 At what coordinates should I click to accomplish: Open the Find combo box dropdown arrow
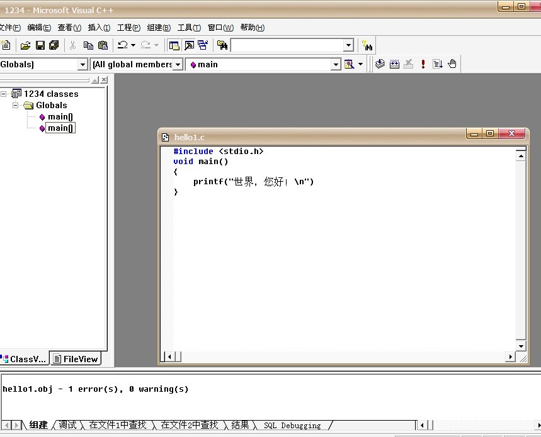coord(348,45)
